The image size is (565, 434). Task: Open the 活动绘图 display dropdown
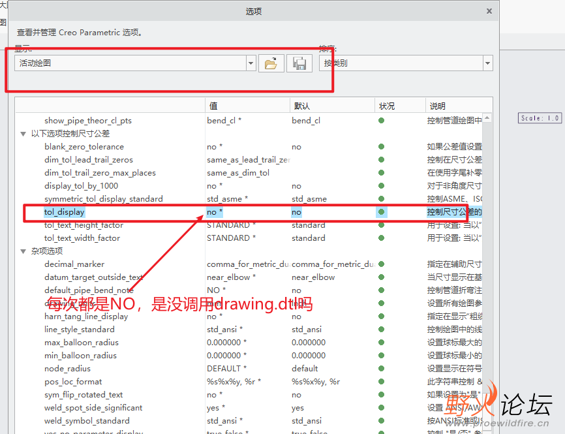[251, 63]
